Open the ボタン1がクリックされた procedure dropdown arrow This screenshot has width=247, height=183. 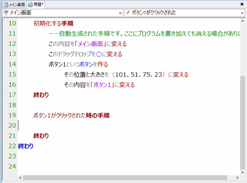point(242,13)
